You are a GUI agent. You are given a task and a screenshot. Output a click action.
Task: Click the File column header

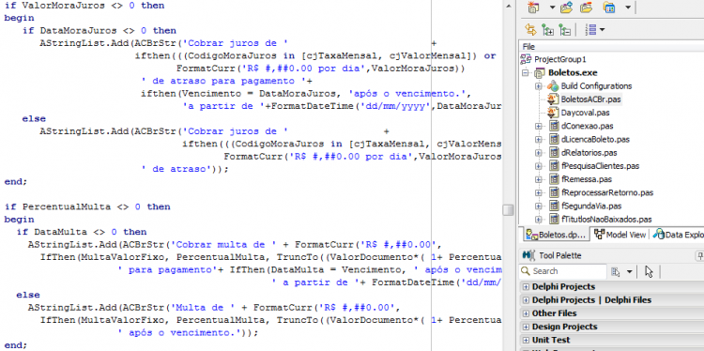(x=611, y=47)
